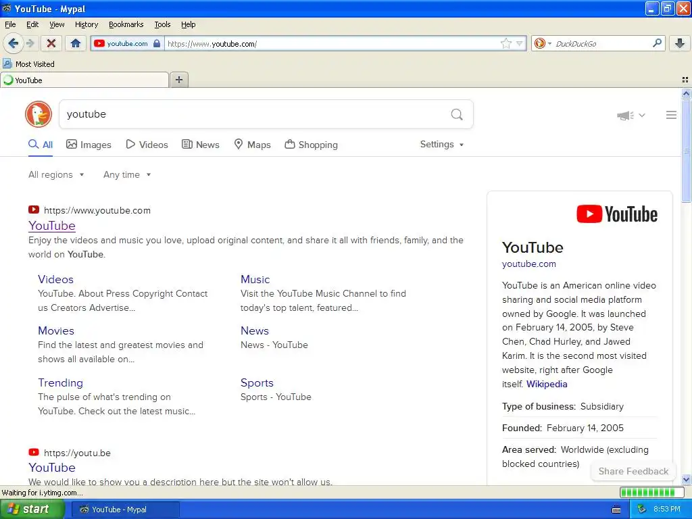The image size is (692, 519).
Task: Open the Trending sitelink
Action: pos(60,382)
